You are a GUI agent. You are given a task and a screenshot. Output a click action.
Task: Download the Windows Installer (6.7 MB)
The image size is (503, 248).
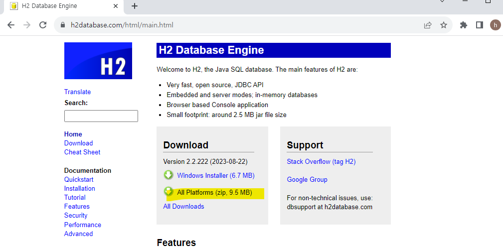click(x=216, y=176)
